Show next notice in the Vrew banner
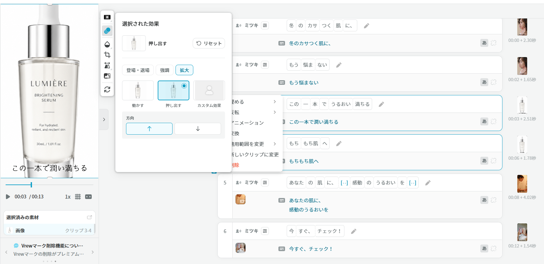This screenshot has height=264, width=544. [x=93, y=252]
